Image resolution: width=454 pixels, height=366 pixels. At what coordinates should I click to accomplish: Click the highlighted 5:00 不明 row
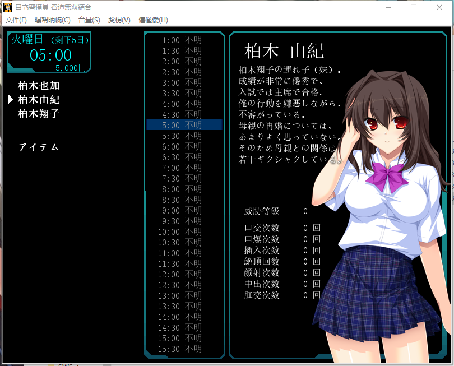click(184, 125)
